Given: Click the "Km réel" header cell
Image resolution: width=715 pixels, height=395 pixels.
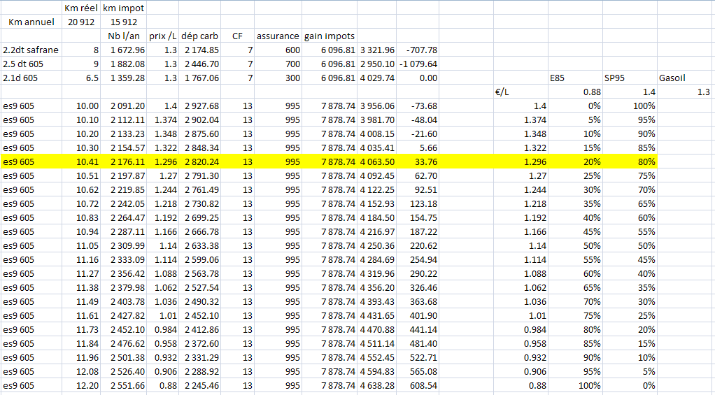Looking at the screenshot, I should coord(82,8).
